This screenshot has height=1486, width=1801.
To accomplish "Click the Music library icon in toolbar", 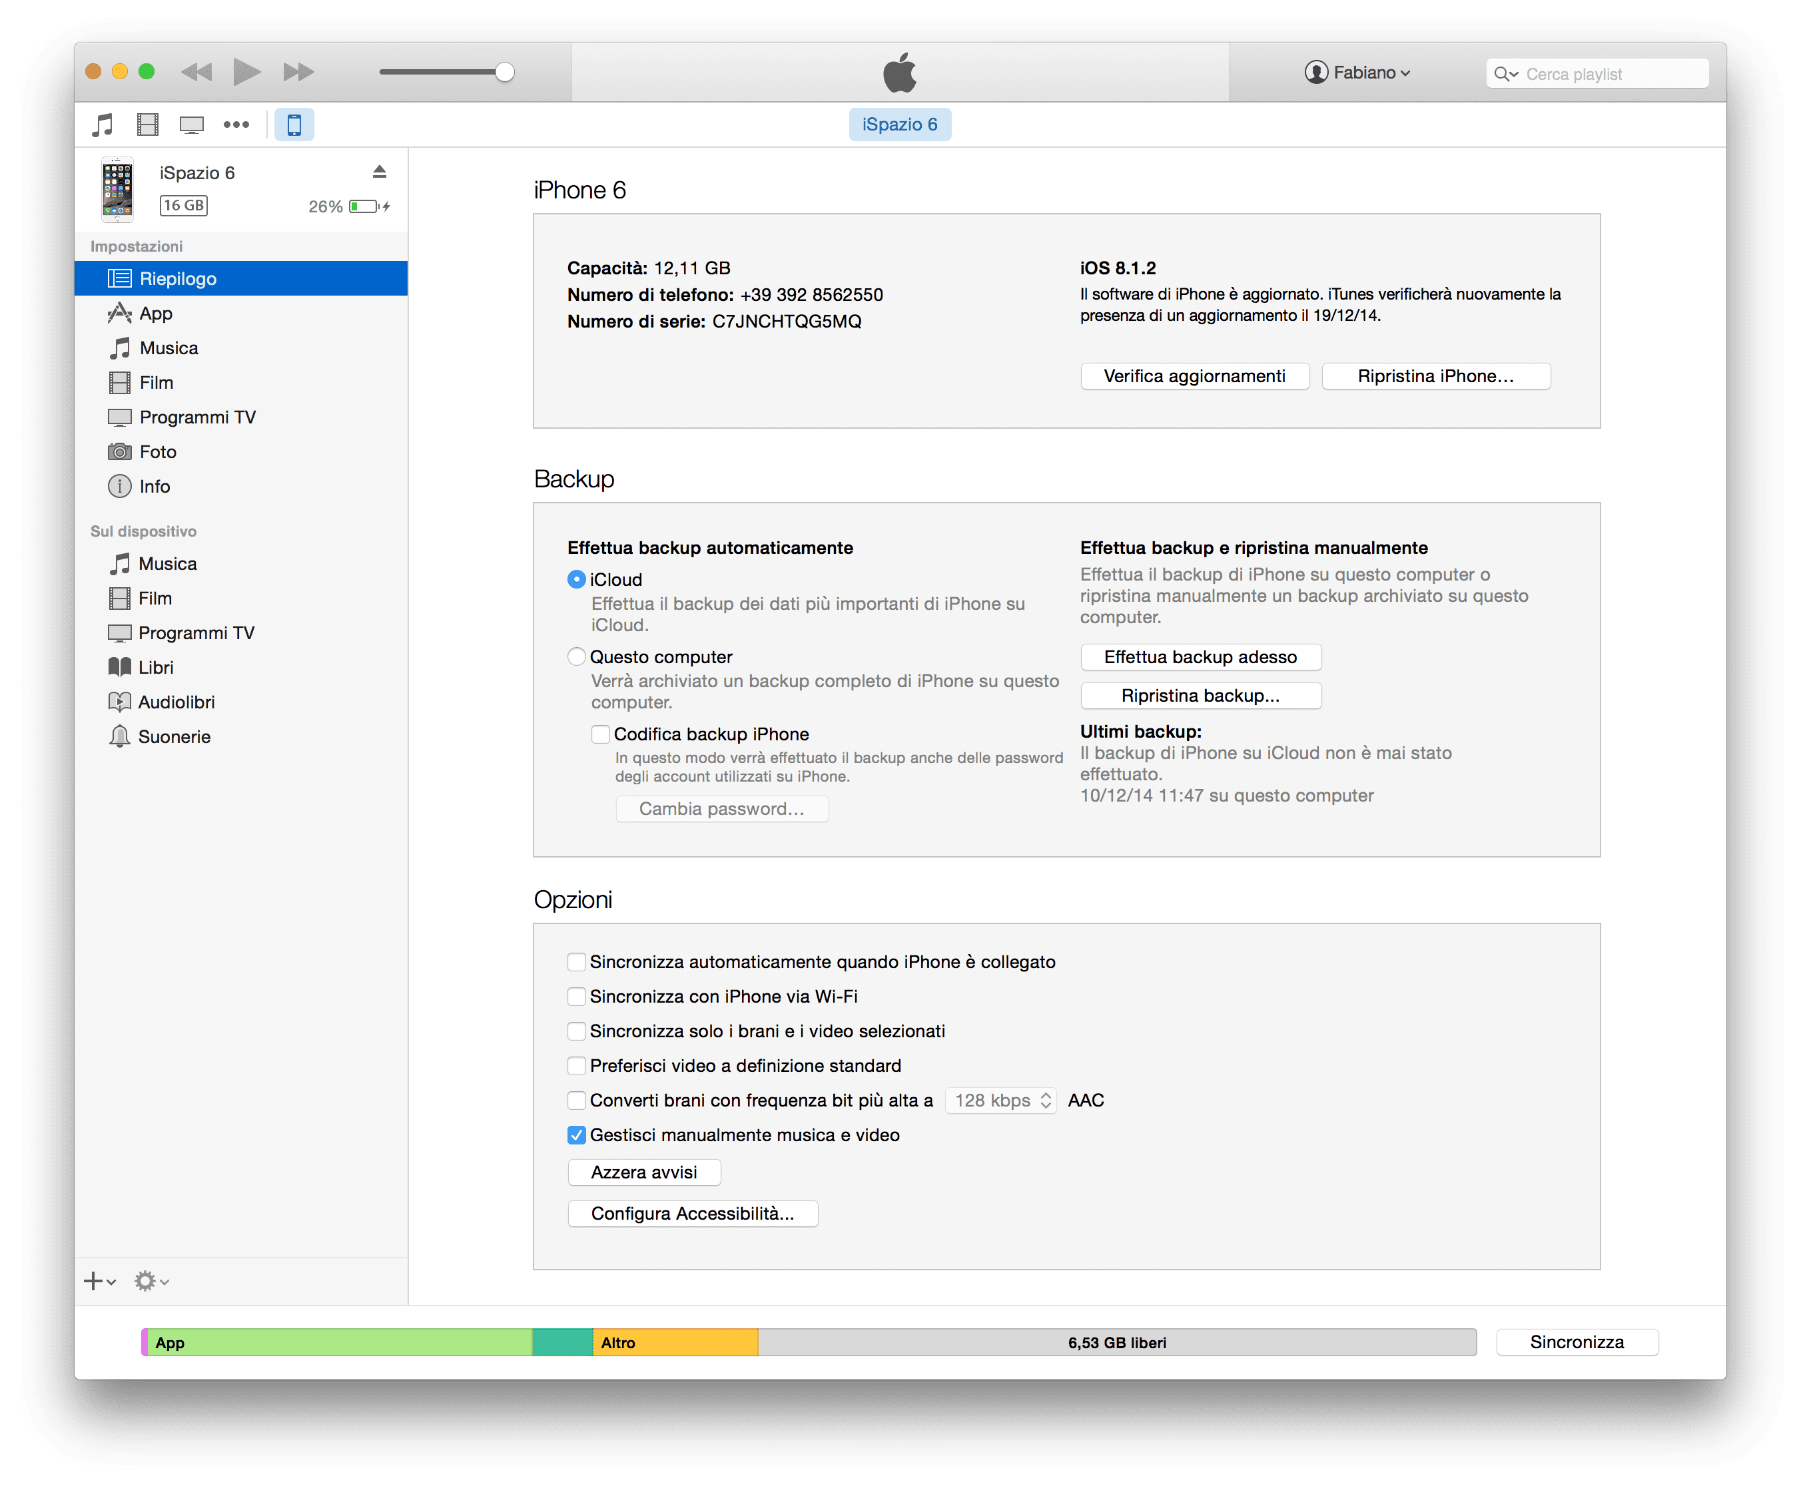I will (103, 125).
